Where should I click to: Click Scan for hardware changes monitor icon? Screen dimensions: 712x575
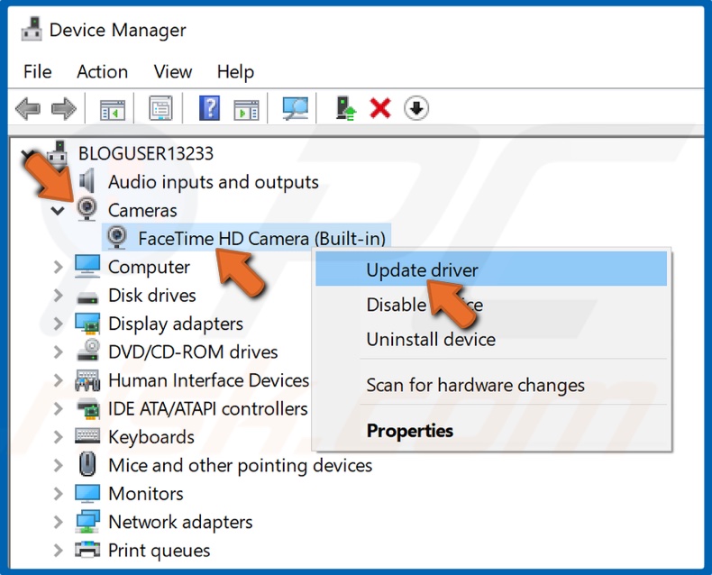coord(295,108)
